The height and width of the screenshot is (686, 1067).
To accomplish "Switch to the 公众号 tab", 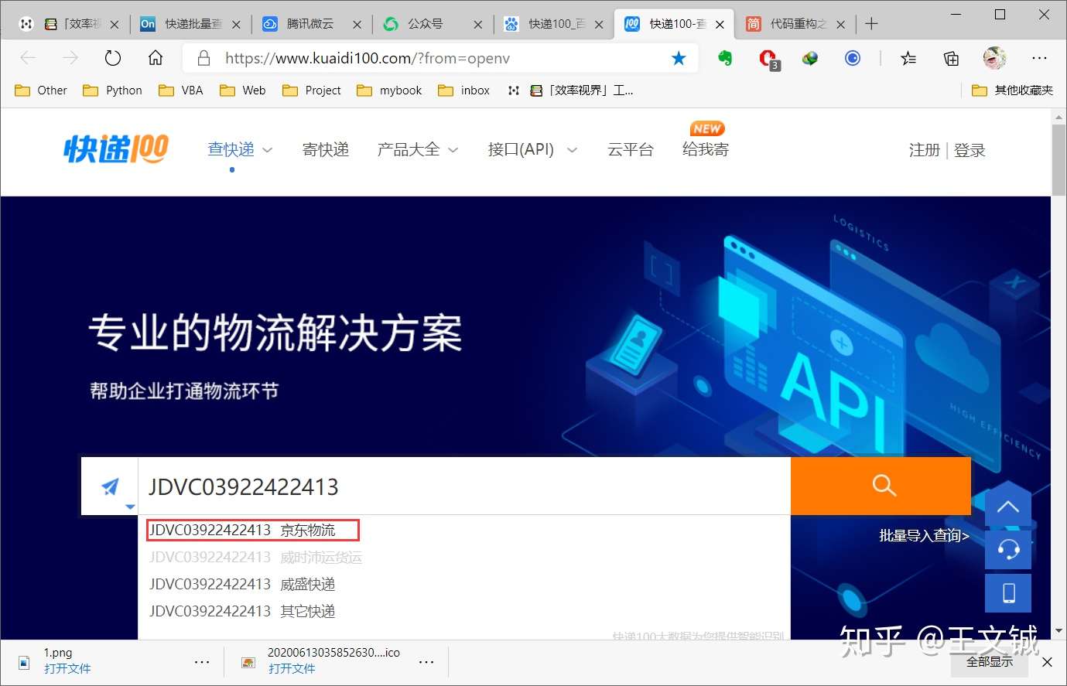I will tap(433, 24).
